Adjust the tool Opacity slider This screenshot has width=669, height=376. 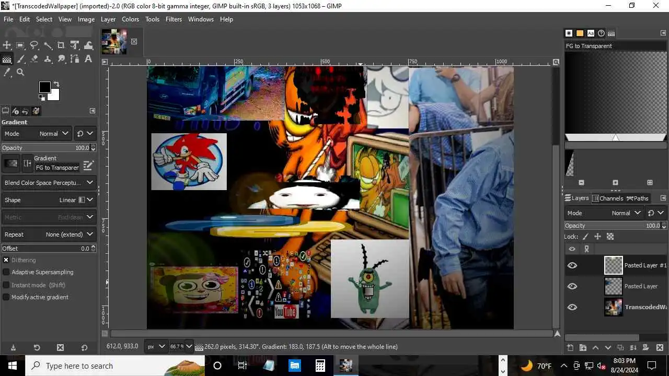[49, 148]
